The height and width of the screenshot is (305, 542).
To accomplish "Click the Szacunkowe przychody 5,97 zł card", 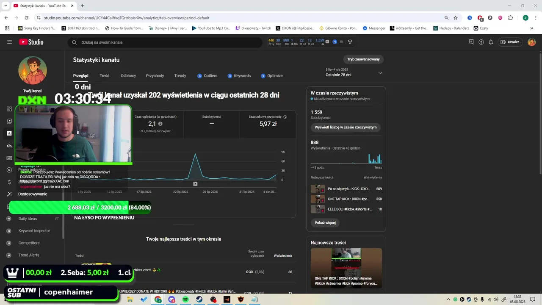I will (x=268, y=124).
